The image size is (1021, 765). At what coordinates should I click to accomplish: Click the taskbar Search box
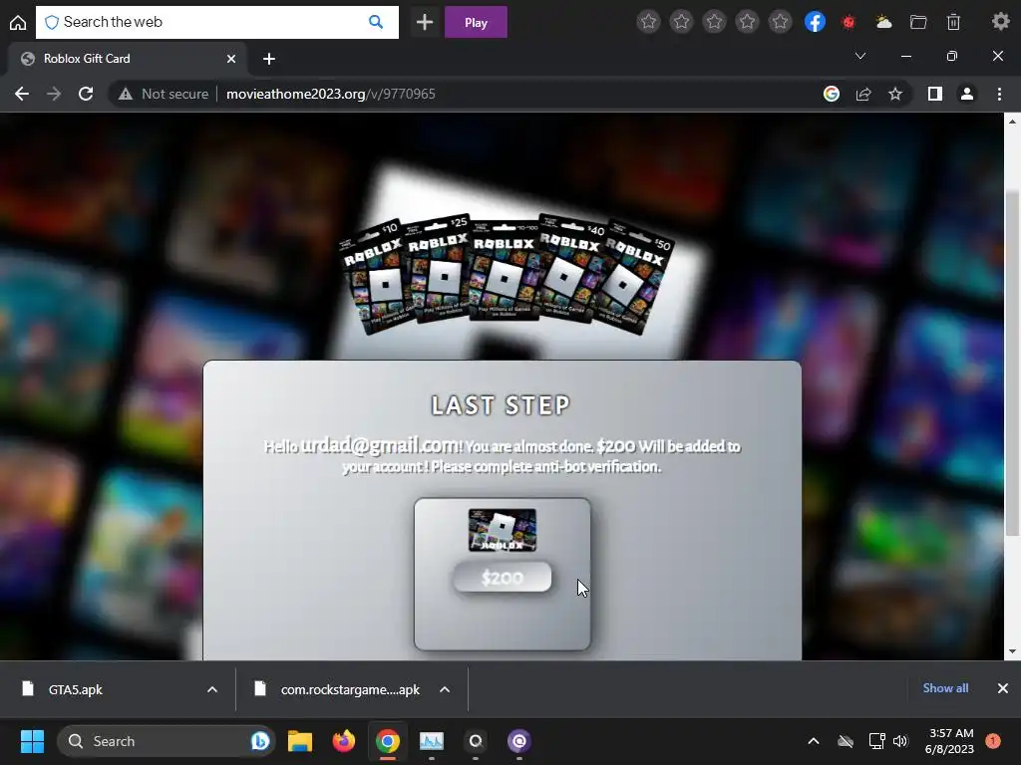(x=167, y=741)
